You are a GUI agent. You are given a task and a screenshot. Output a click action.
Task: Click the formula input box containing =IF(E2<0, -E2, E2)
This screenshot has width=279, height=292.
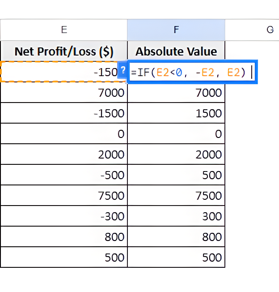pos(192,72)
